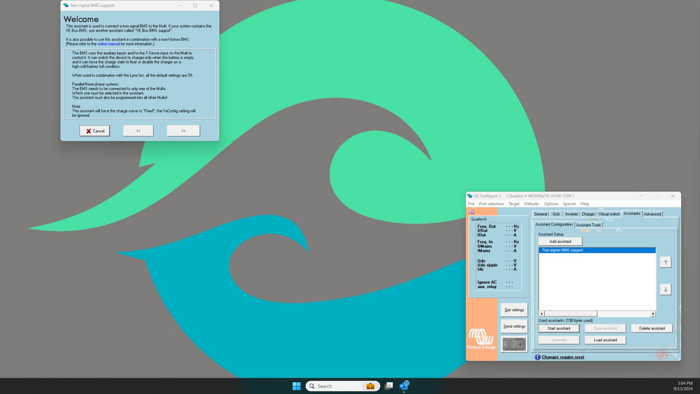Click the VE Configure 3 title bar icon
This screenshot has height=394, width=700.
tap(470, 196)
